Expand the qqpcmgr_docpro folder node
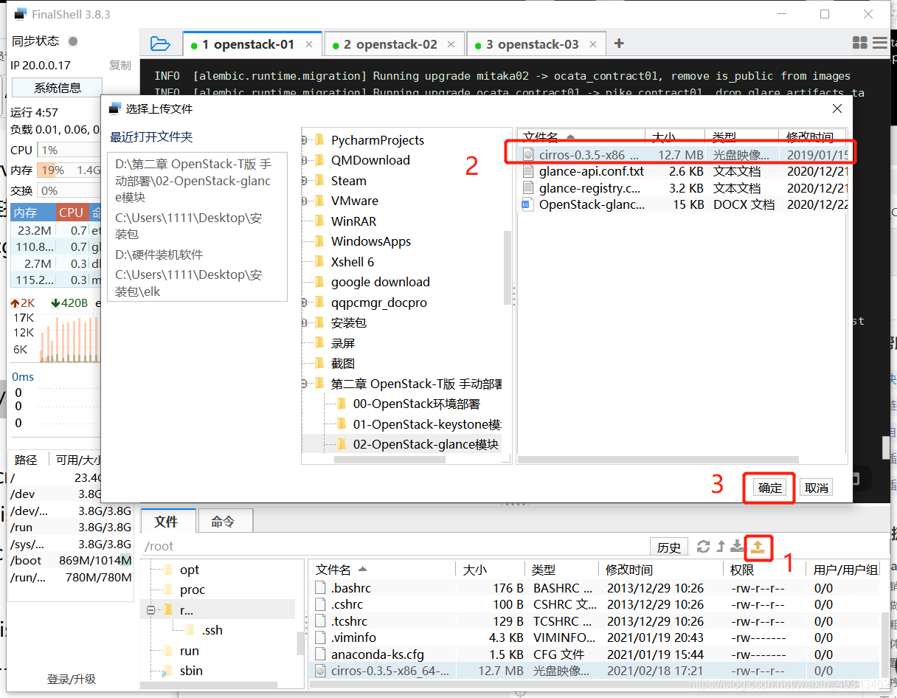The height and width of the screenshot is (698, 897). pyautogui.click(x=304, y=303)
